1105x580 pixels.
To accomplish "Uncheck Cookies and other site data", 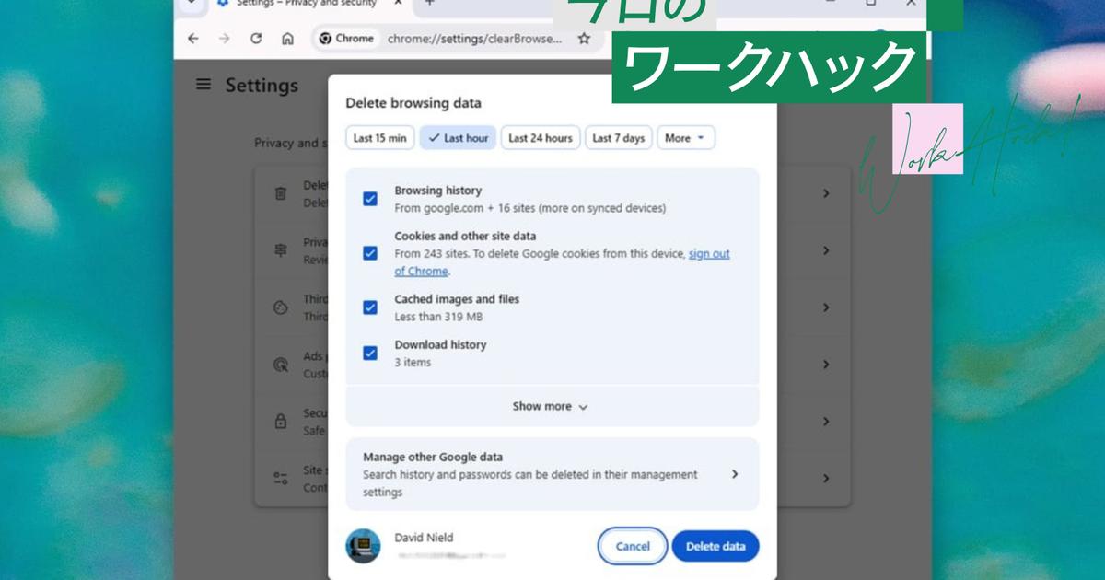I will (370, 253).
